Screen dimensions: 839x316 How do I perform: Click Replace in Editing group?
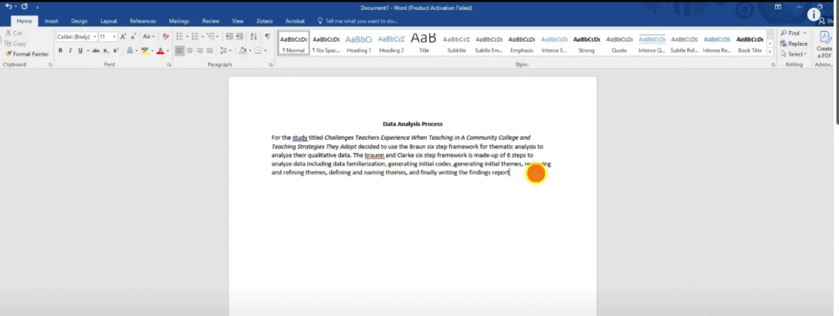click(794, 43)
